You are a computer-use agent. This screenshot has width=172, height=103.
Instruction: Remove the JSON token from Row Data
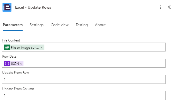click(x=21, y=64)
